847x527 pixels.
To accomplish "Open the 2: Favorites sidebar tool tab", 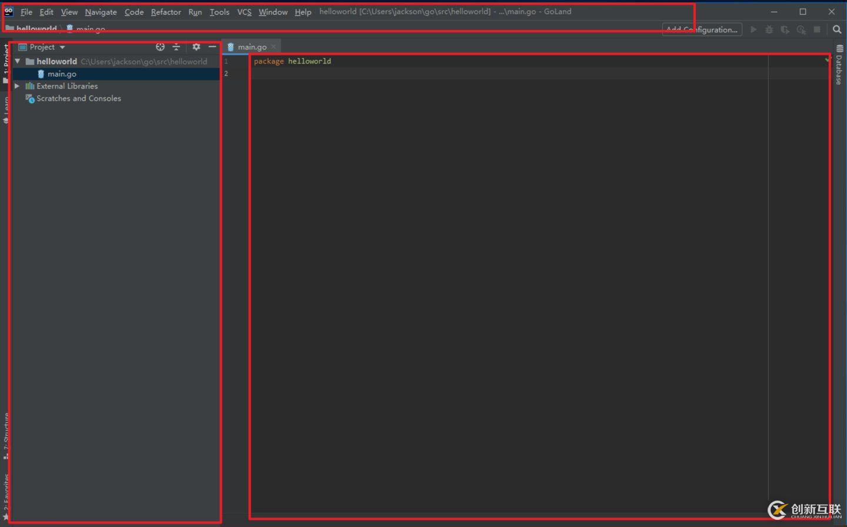I will tap(6, 497).
